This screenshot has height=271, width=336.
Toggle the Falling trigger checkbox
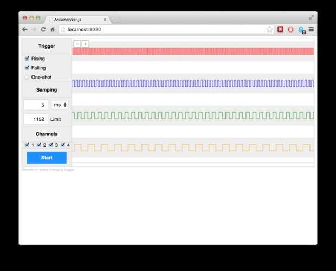coord(27,68)
